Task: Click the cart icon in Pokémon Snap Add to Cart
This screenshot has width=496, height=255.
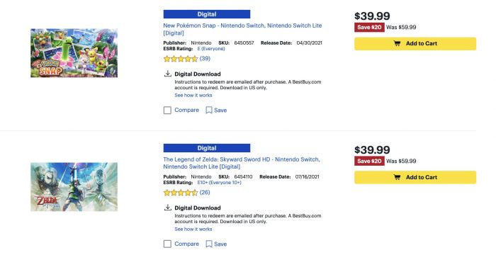Action: pyautogui.click(x=397, y=44)
